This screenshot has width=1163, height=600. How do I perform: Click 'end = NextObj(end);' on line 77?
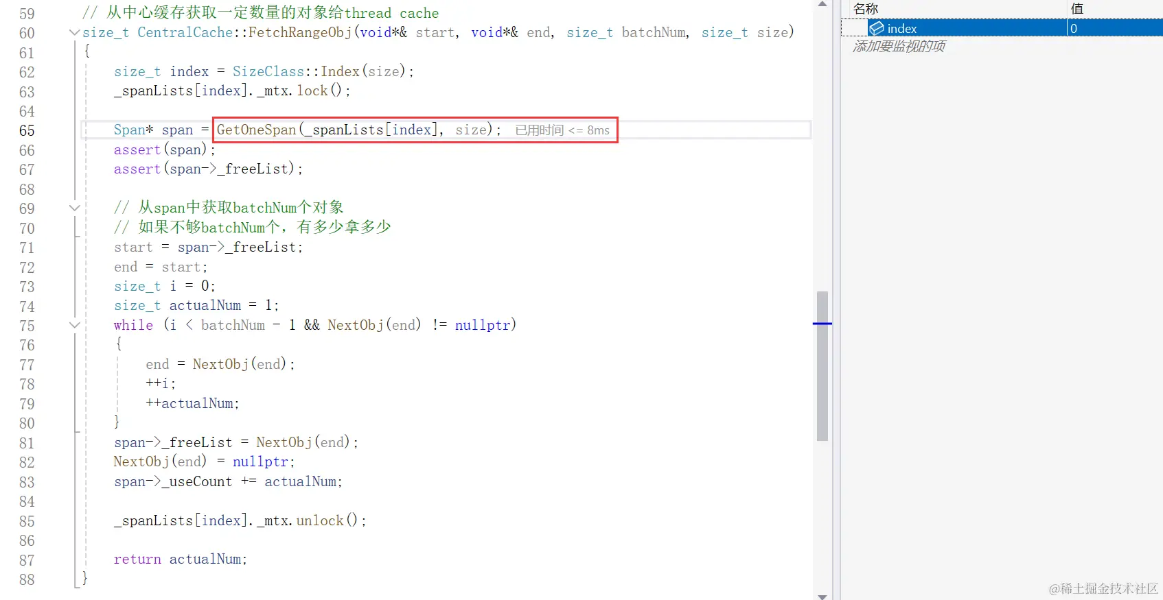click(x=220, y=364)
